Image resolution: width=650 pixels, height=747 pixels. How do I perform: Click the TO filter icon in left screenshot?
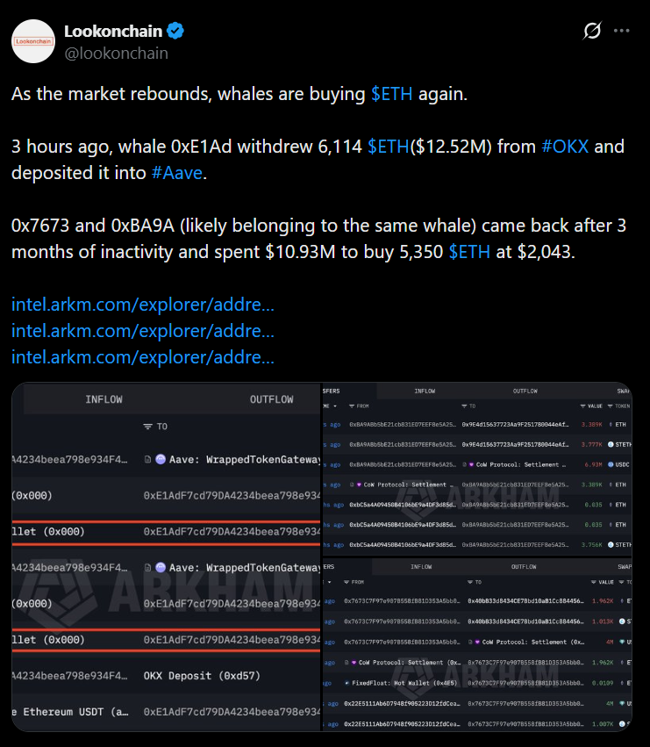(148, 427)
